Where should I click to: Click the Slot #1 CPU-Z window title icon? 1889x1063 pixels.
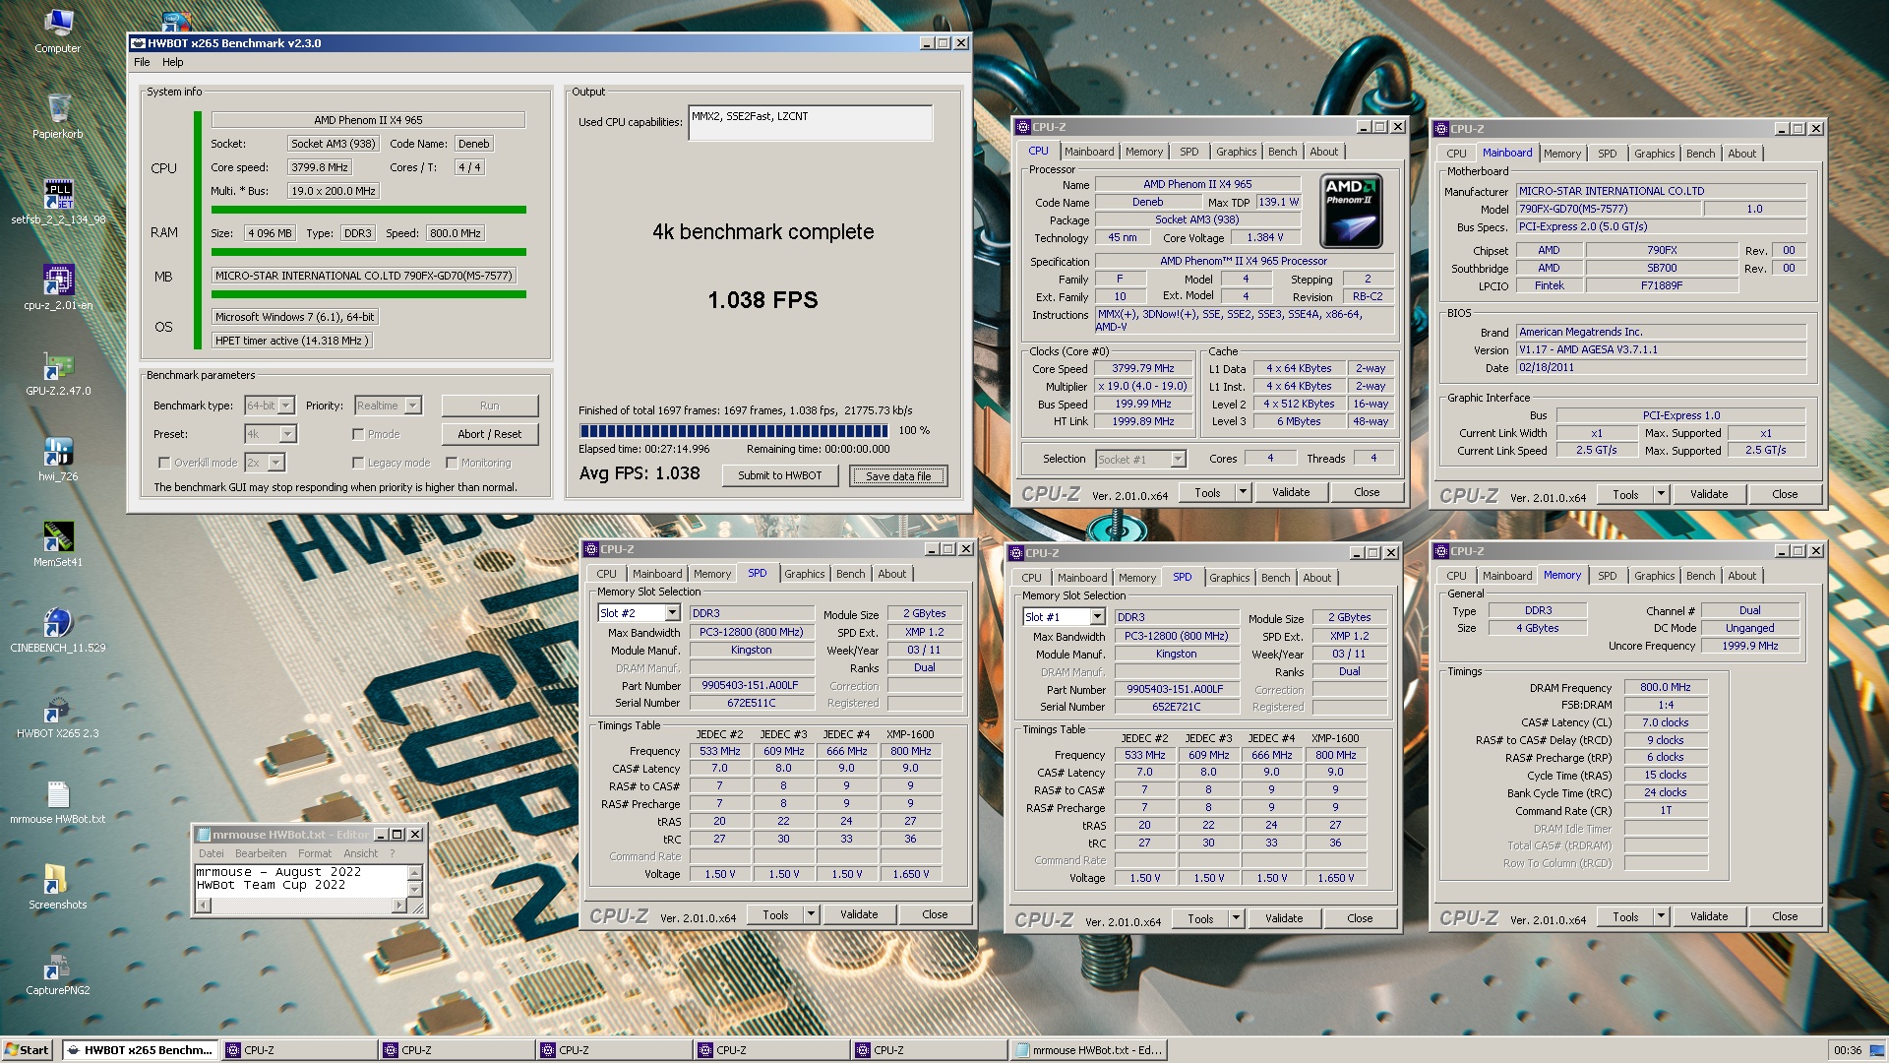point(1016,553)
